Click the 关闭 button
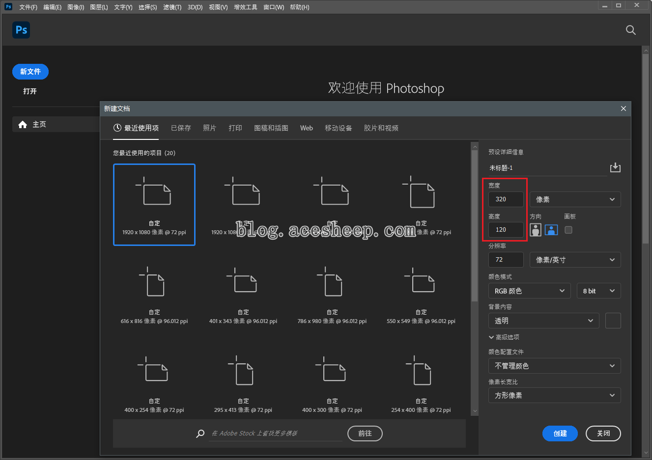The width and height of the screenshot is (652, 460). pos(603,433)
